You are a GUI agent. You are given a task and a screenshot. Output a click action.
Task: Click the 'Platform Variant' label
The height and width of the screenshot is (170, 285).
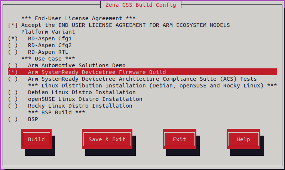tap(48, 32)
